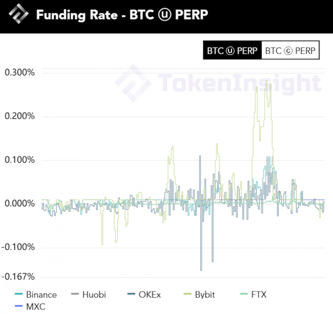The image size is (333, 314).
Task: Click the TokenInsight logo icon
Action: [x=19, y=15]
